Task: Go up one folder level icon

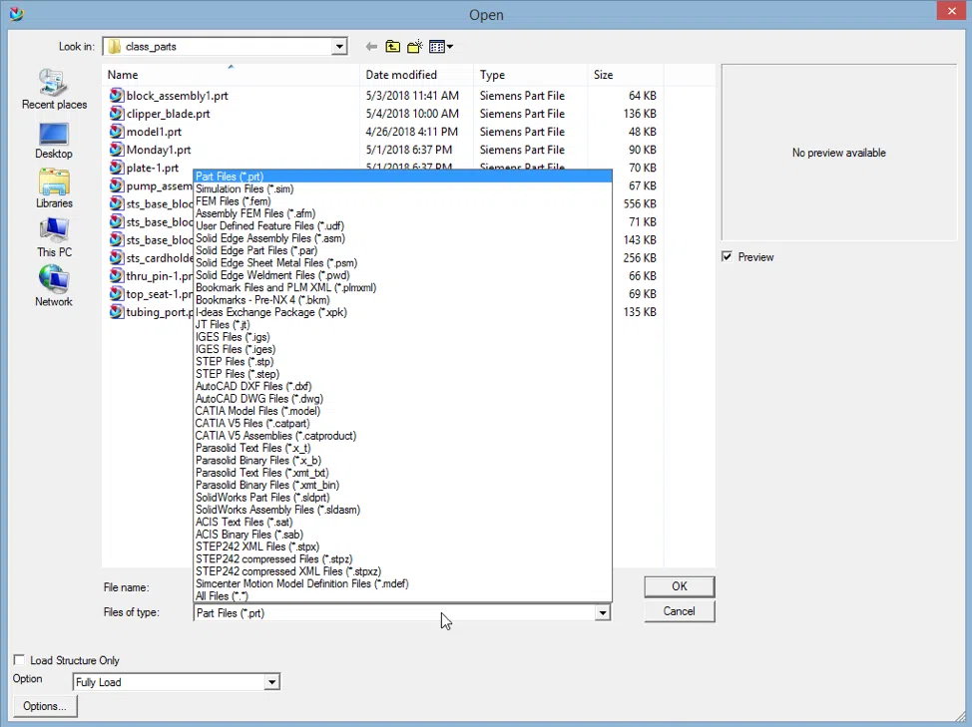Action: pyautogui.click(x=392, y=47)
